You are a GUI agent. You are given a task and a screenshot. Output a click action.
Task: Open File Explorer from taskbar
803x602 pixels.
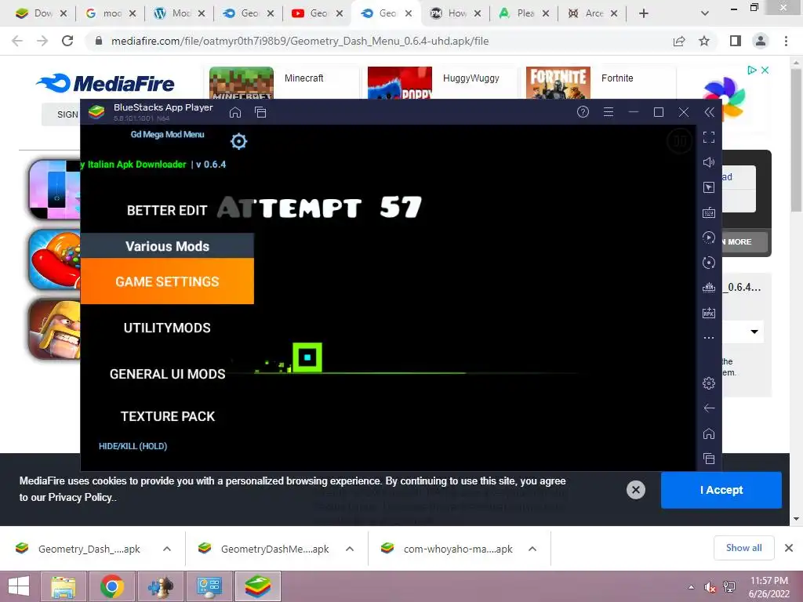63,586
